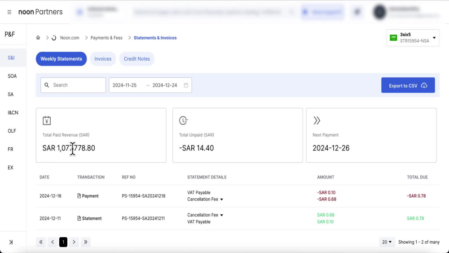
Task: Click the Search input field
Action: (73, 85)
